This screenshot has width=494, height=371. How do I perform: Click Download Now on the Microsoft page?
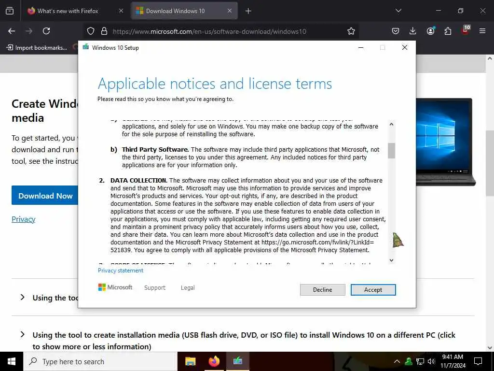point(45,196)
